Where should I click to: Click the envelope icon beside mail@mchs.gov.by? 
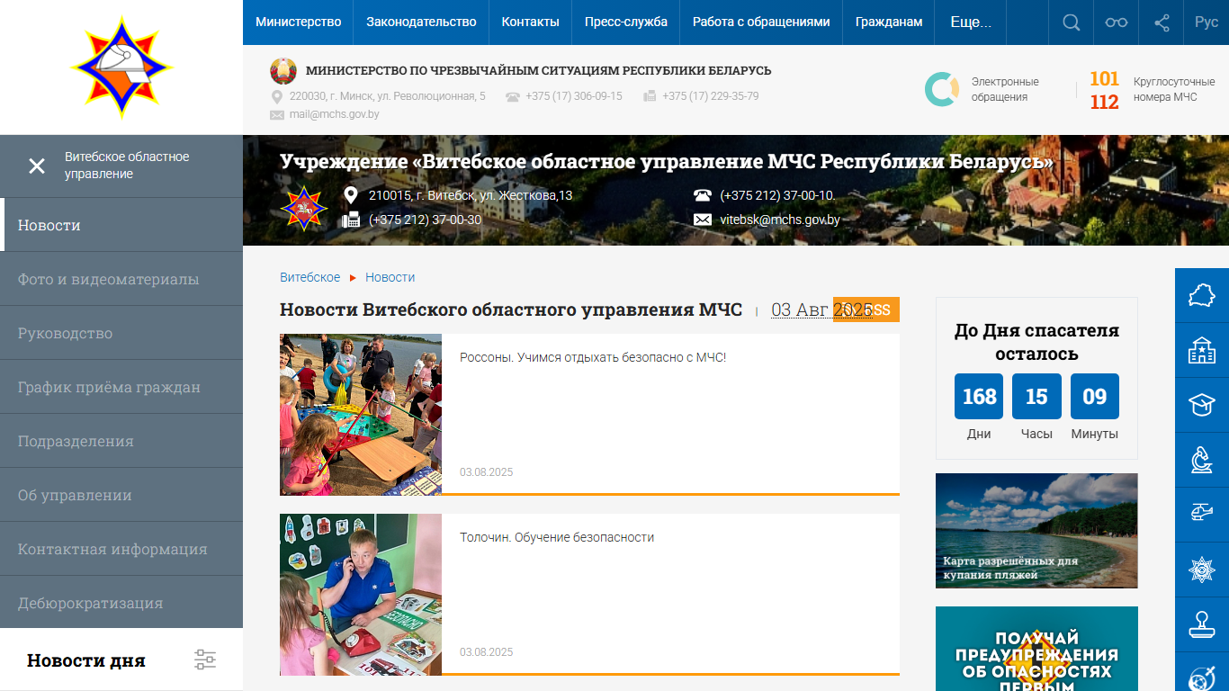(277, 115)
